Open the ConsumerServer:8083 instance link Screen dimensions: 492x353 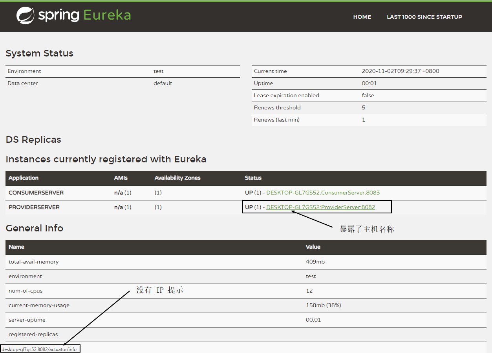[323, 193]
